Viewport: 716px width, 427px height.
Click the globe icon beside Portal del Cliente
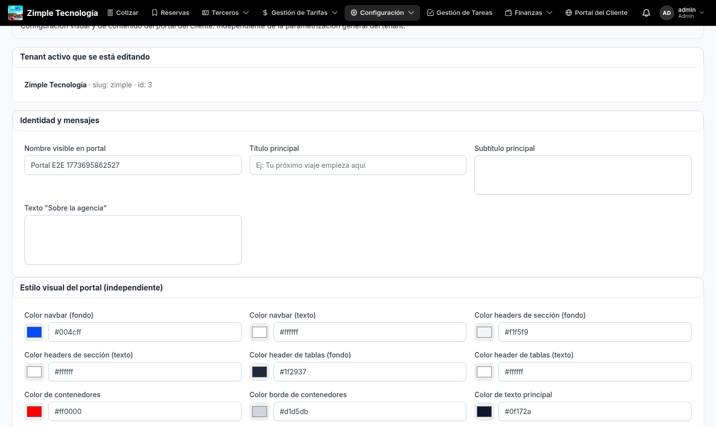(570, 12)
